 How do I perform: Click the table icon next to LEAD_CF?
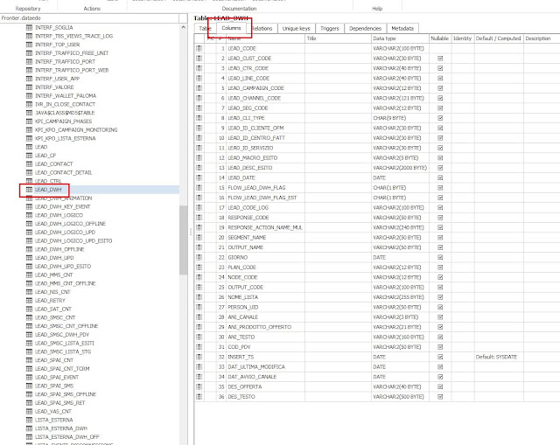(x=29, y=156)
